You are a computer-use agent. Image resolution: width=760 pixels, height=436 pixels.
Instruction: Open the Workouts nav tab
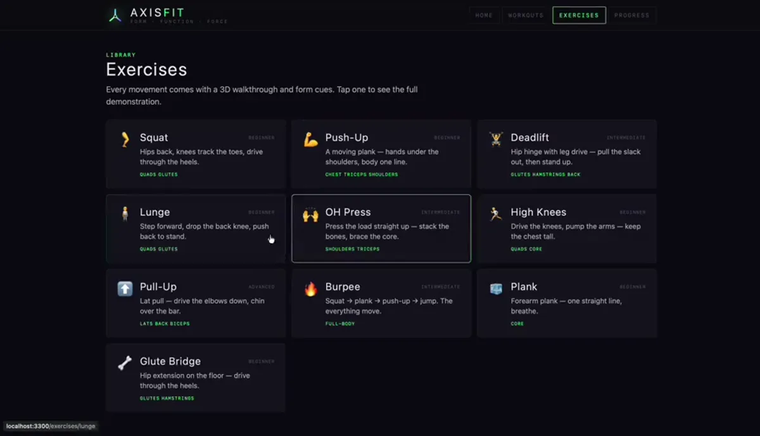point(526,15)
